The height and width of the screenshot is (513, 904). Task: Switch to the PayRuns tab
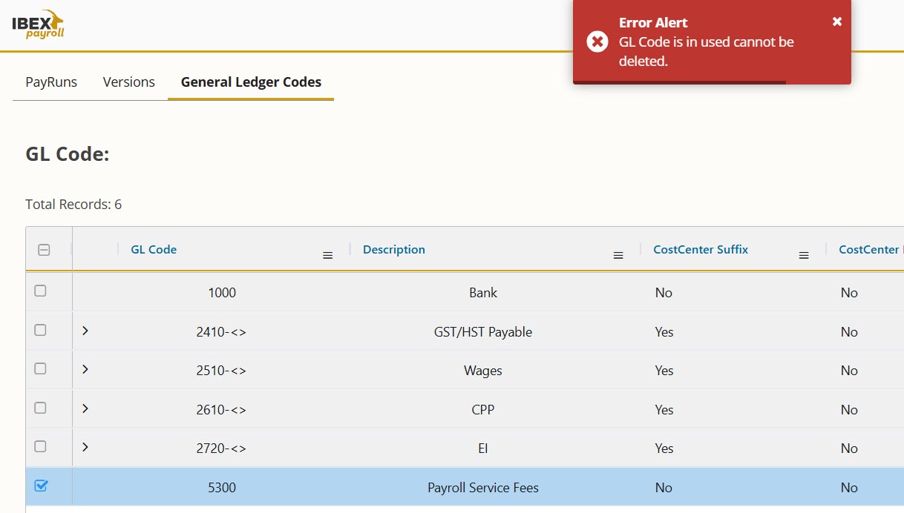(51, 82)
